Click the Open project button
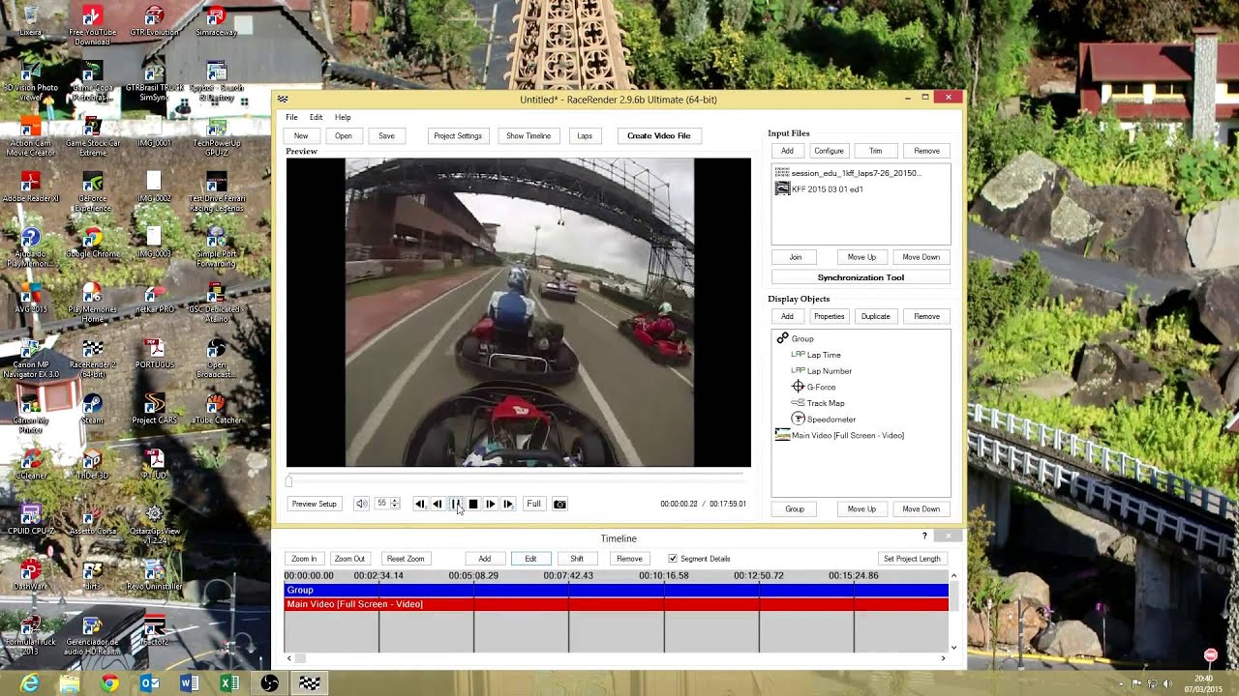1239x696 pixels. pos(344,135)
